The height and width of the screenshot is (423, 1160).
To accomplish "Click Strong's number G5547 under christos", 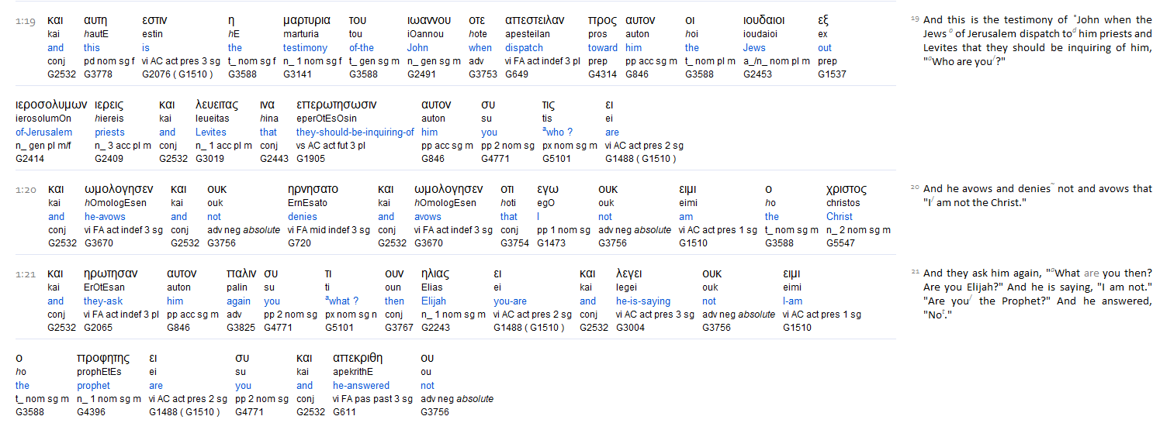I will click(x=842, y=243).
